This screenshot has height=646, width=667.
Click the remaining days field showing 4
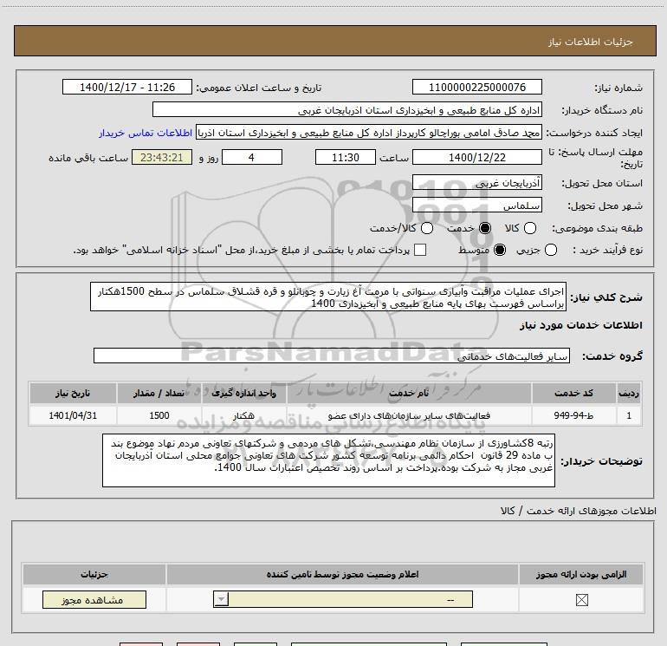252,157
